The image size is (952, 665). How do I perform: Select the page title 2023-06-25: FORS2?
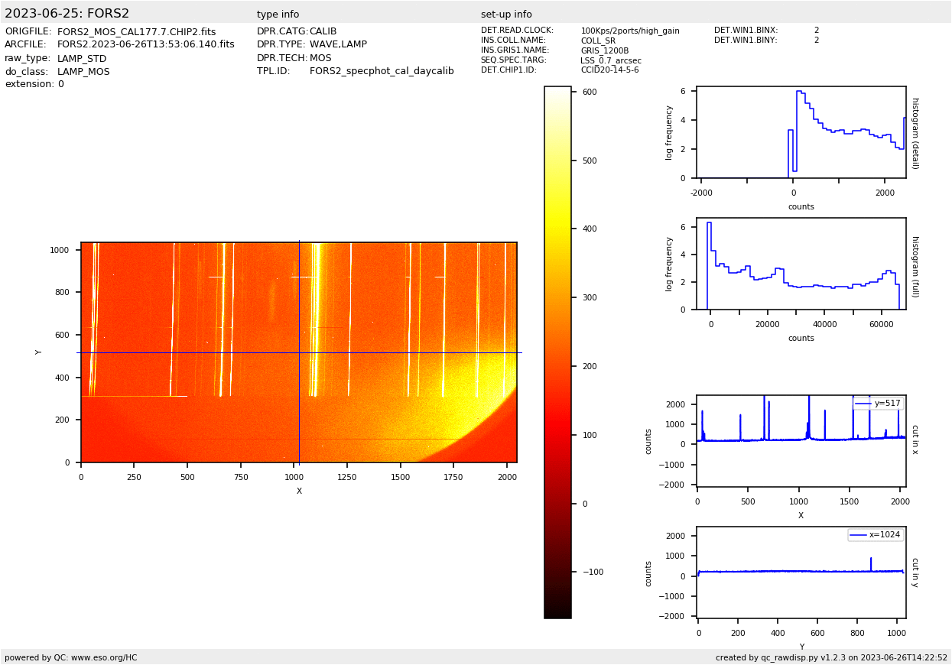(x=67, y=14)
